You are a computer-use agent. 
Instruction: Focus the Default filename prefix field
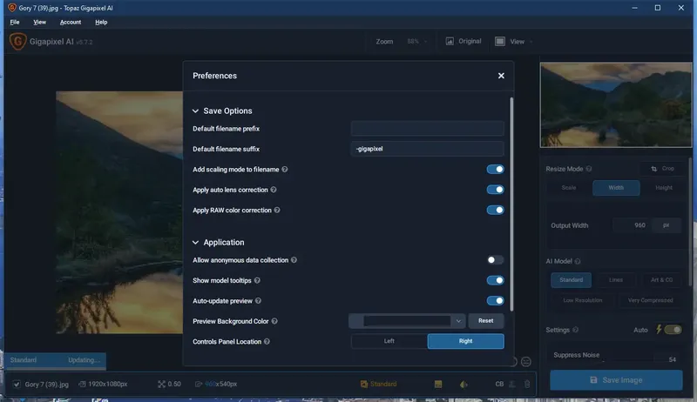pyautogui.click(x=427, y=129)
